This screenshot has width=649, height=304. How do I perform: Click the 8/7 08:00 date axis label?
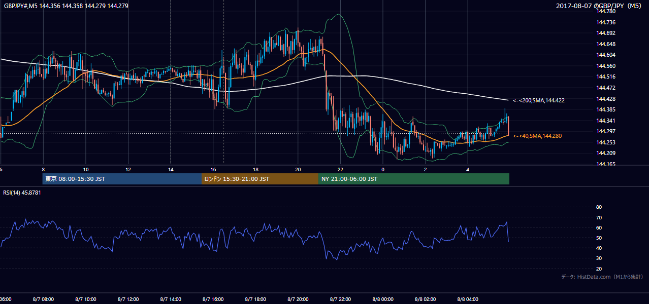click(43, 299)
